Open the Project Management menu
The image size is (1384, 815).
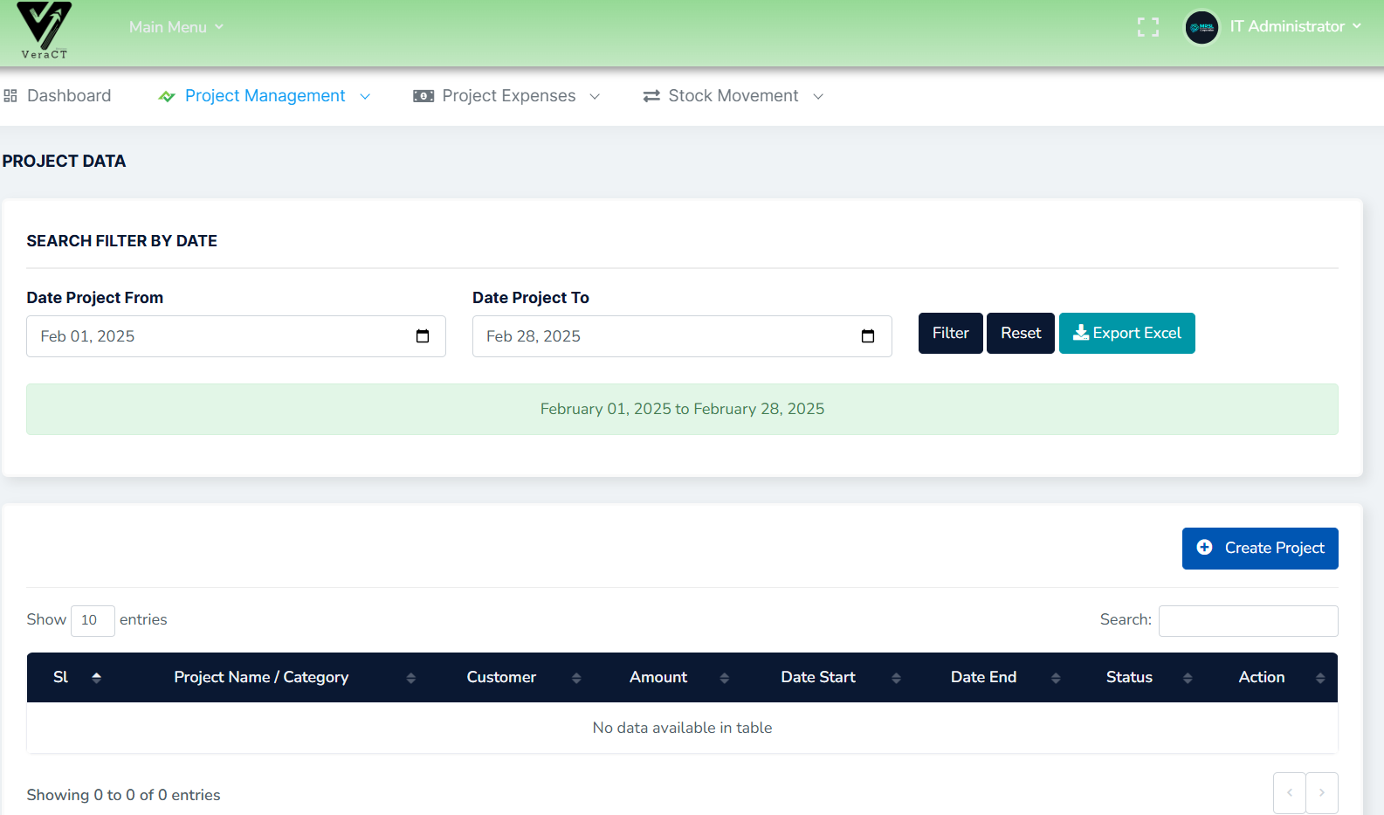[265, 96]
